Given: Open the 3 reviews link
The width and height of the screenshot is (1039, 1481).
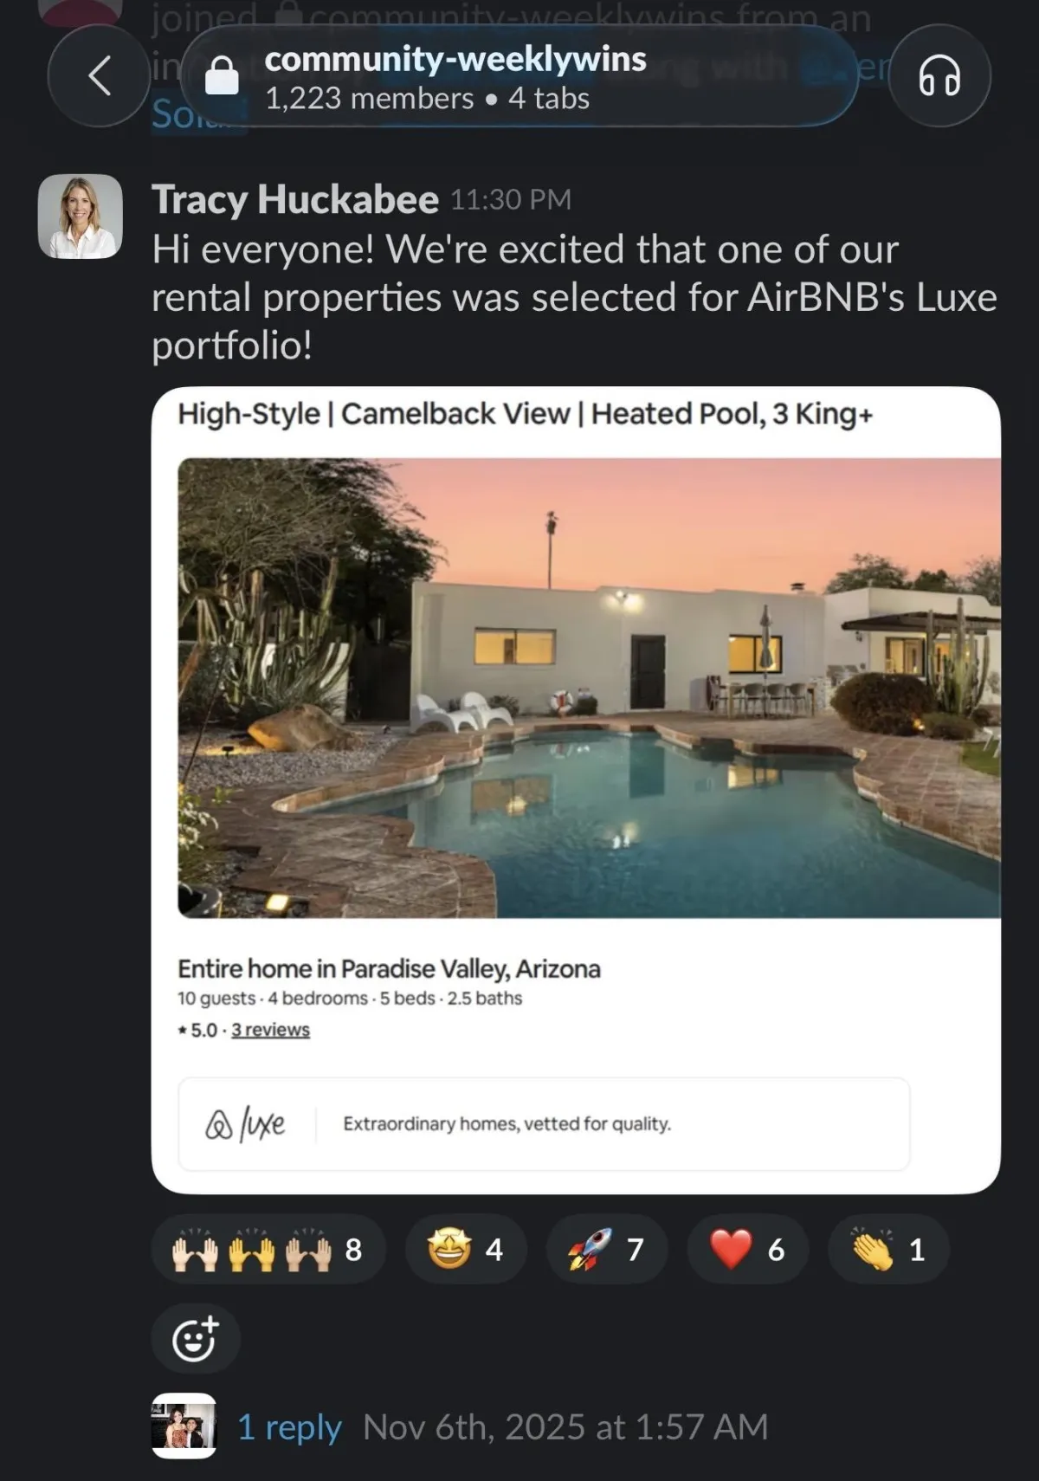Looking at the screenshot, I should 270,1030.
